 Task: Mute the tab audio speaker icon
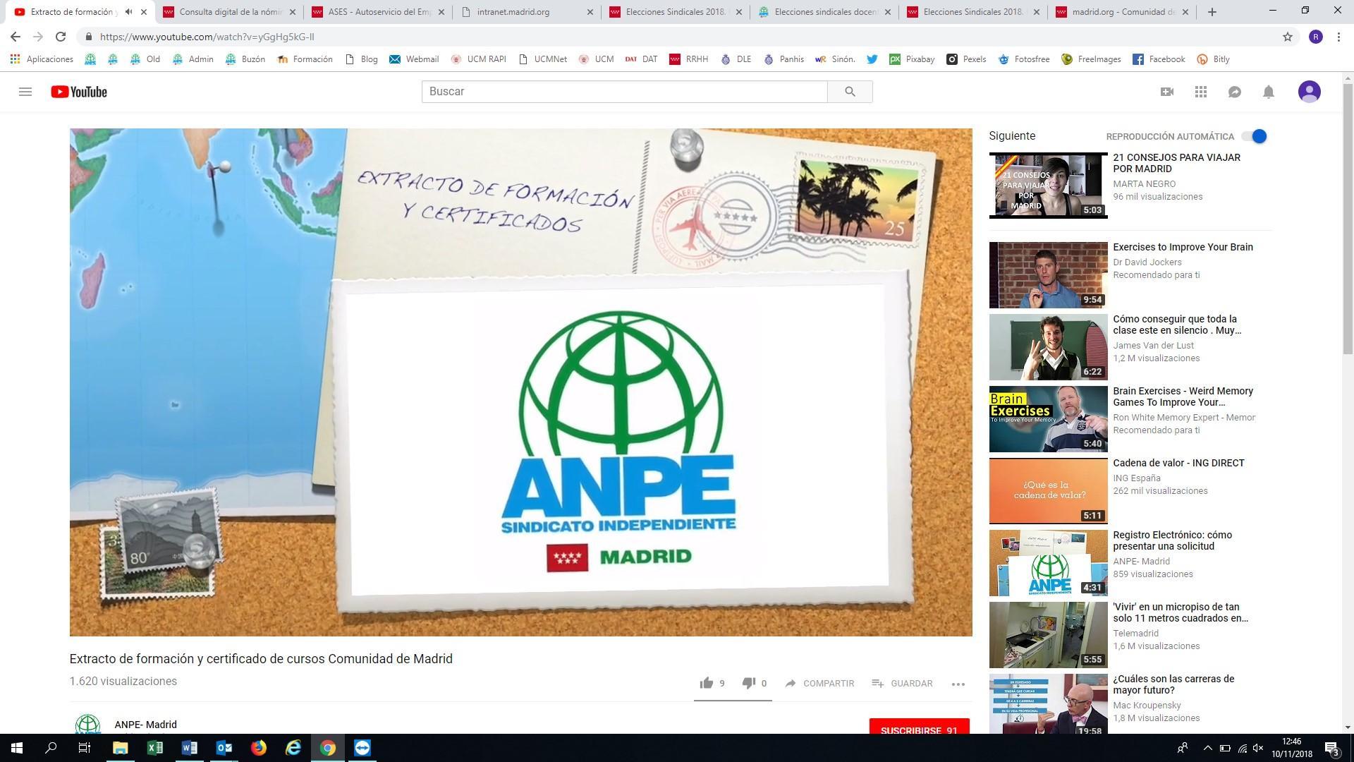point(128,12)
